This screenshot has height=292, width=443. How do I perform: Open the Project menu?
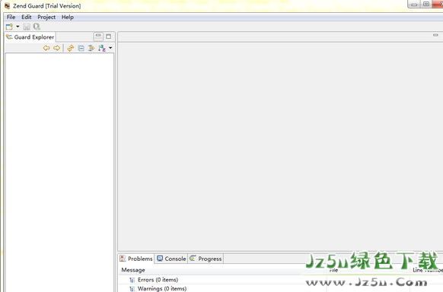(46, 17)
